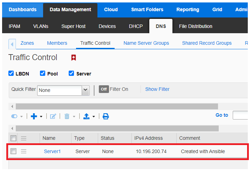Click the Export upload icon
Image resolution: width=252 pixels, height=173 pixels.
click(87, 116)
